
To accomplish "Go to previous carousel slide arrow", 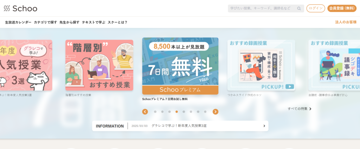I will pos(145,112).
